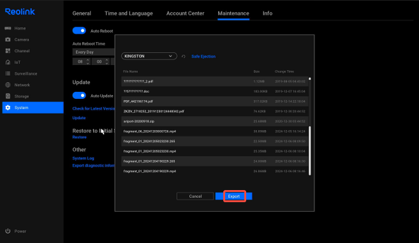Click the Export button
The height and width of the screenshot is (243, 419).
[x=234, y=196]
